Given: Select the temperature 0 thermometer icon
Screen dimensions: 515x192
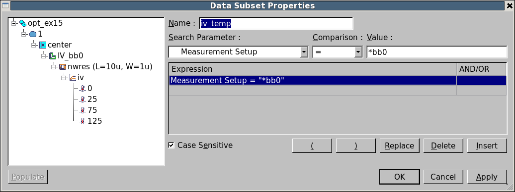Looking at the screenshot, I should click(83, 89).
